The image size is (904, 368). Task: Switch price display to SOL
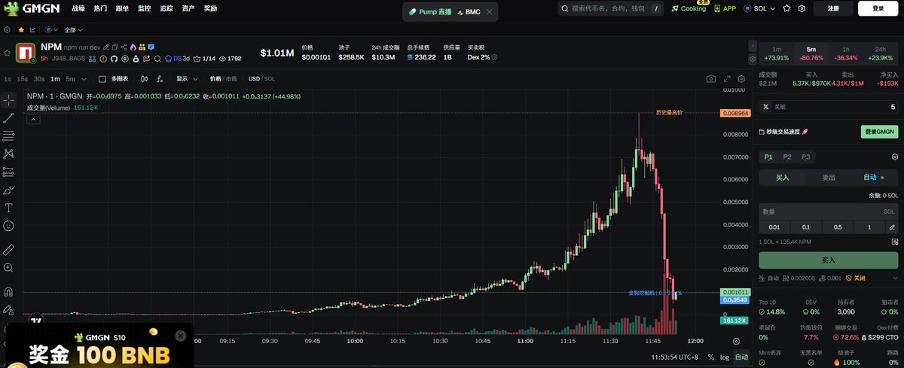click(x=270, y=78)
